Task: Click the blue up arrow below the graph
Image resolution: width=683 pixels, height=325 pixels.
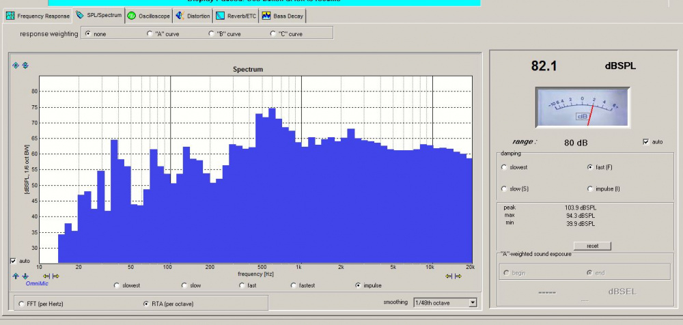Action: [x=16, y=276]
